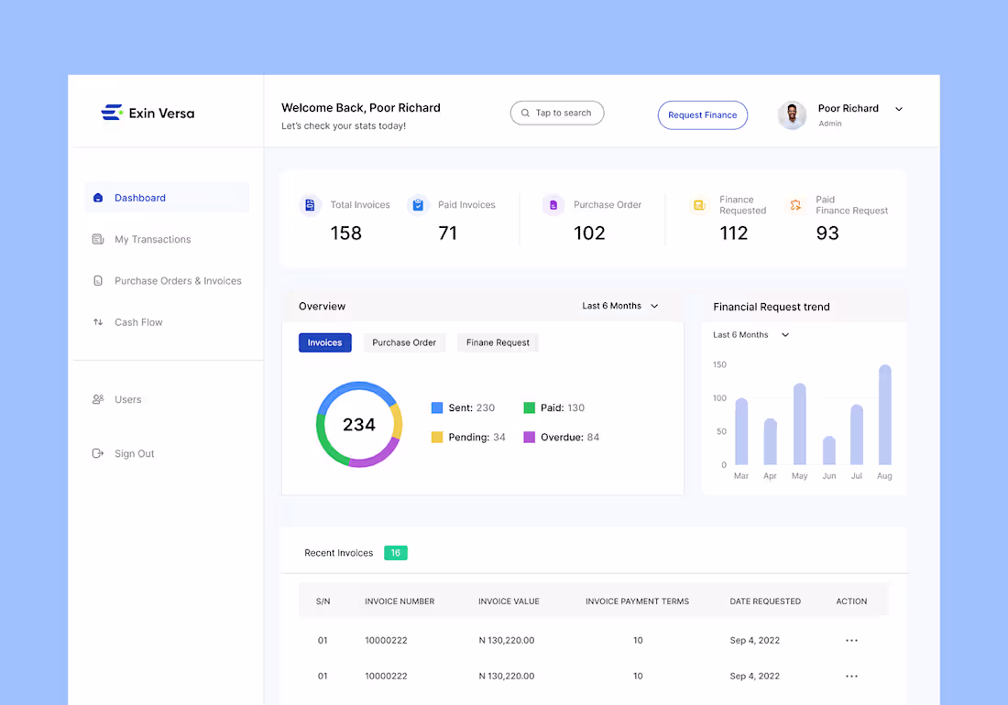Open the first invoice action menu

click(851, 640)
